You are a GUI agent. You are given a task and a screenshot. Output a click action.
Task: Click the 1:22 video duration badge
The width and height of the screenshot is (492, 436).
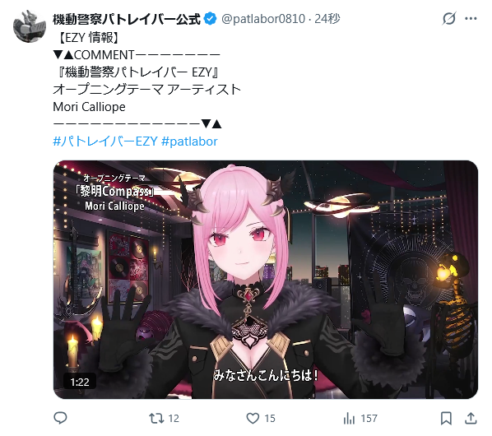pos(80,382)
